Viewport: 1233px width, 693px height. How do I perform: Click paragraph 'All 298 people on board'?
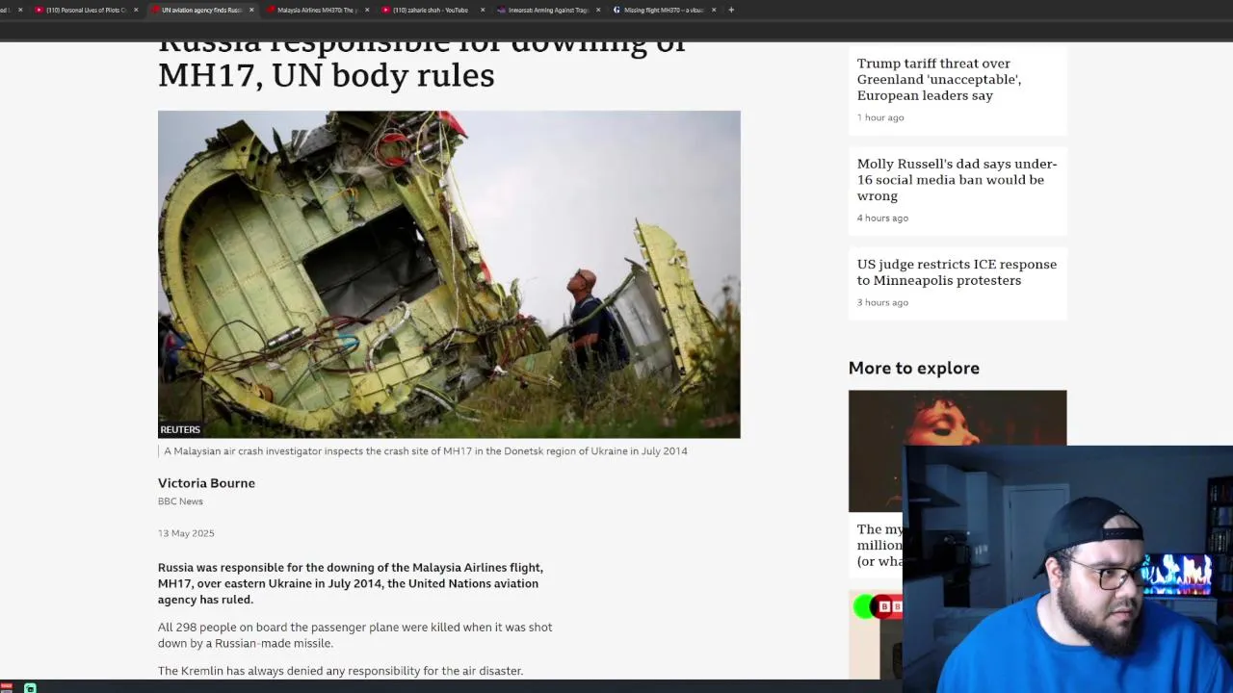(355, 635)
